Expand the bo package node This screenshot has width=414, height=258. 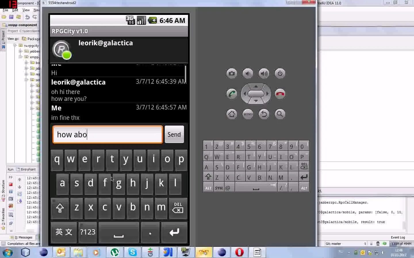26,62
